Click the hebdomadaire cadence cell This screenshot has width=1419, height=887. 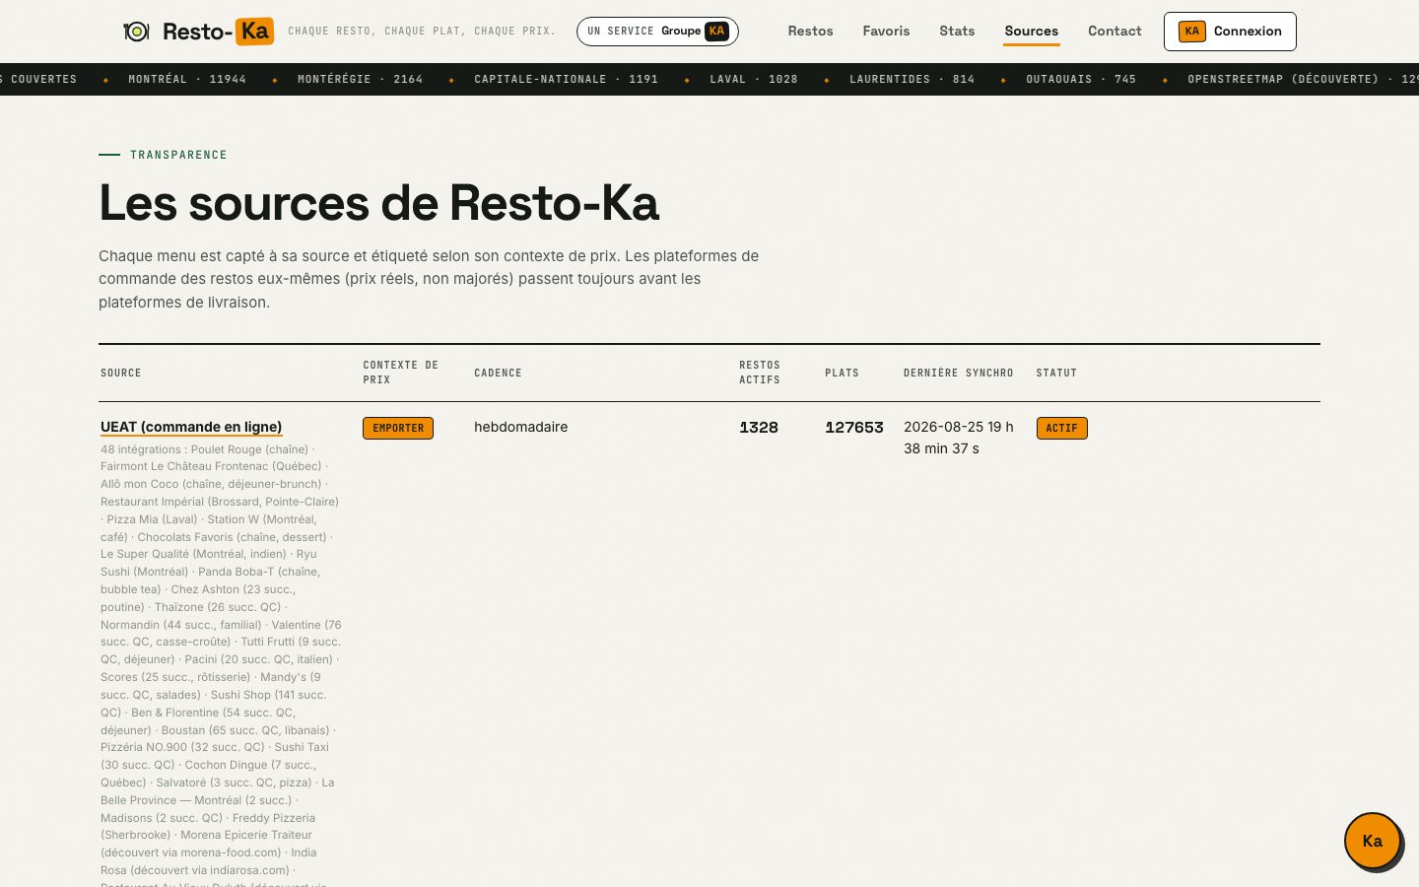(x=520, y=427)
